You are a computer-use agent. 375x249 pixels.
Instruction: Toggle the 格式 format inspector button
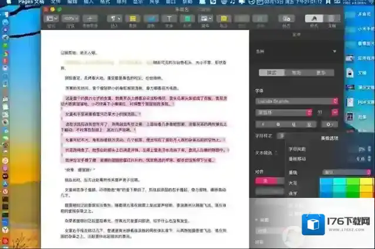pyautogui.click(x=314, y=19)
